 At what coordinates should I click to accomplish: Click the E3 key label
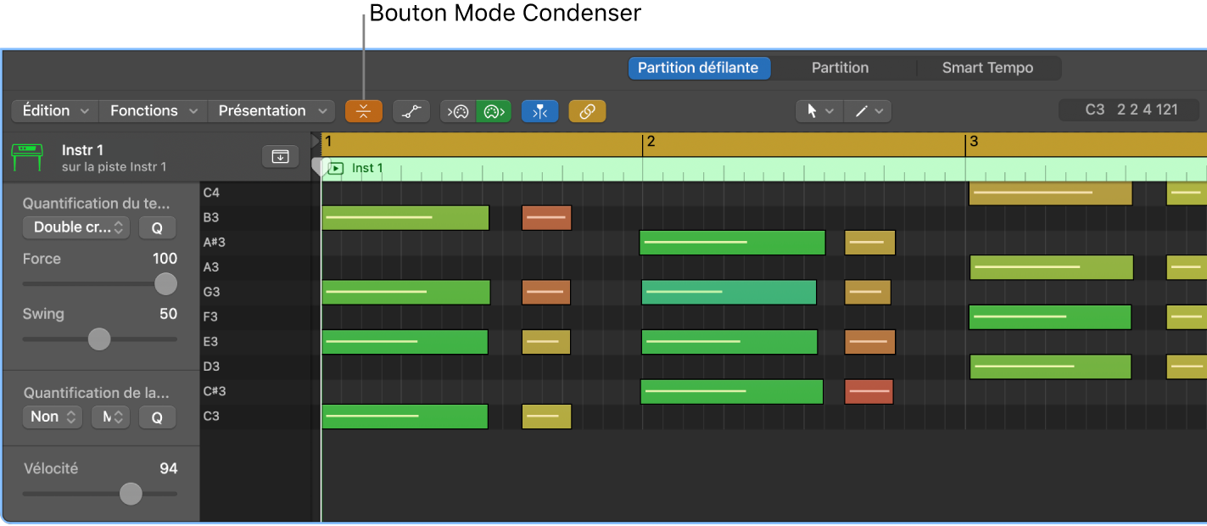pos(211,342)
